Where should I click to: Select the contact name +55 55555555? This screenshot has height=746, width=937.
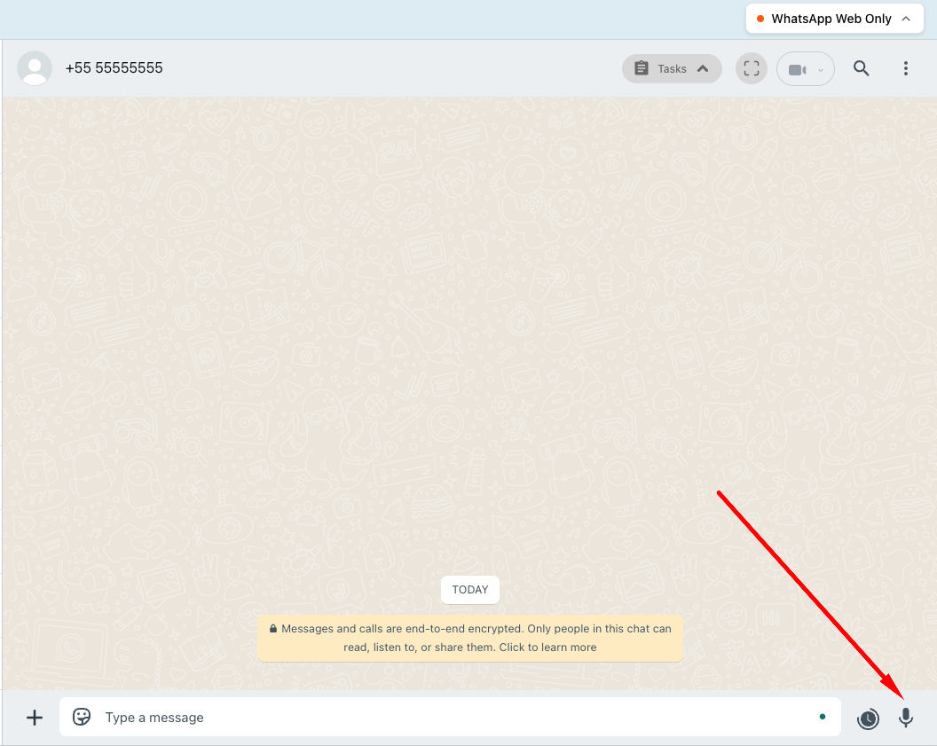tap(114, 67)
